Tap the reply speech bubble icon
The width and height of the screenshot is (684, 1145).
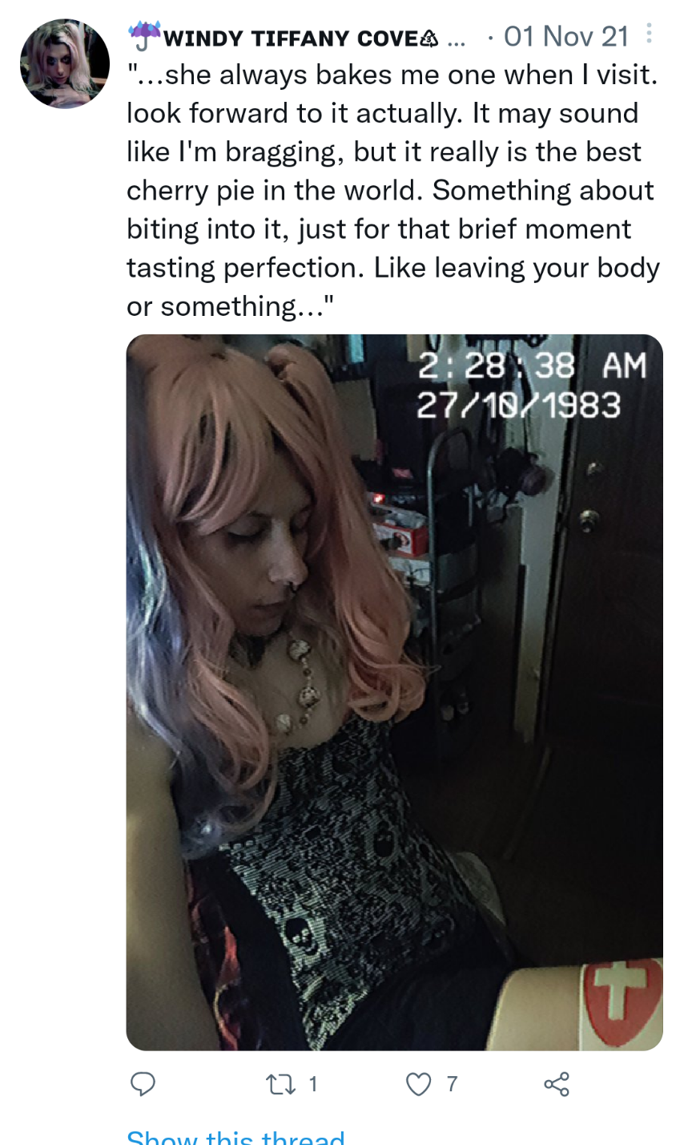pyautogui.click(x=143, y=1084)
